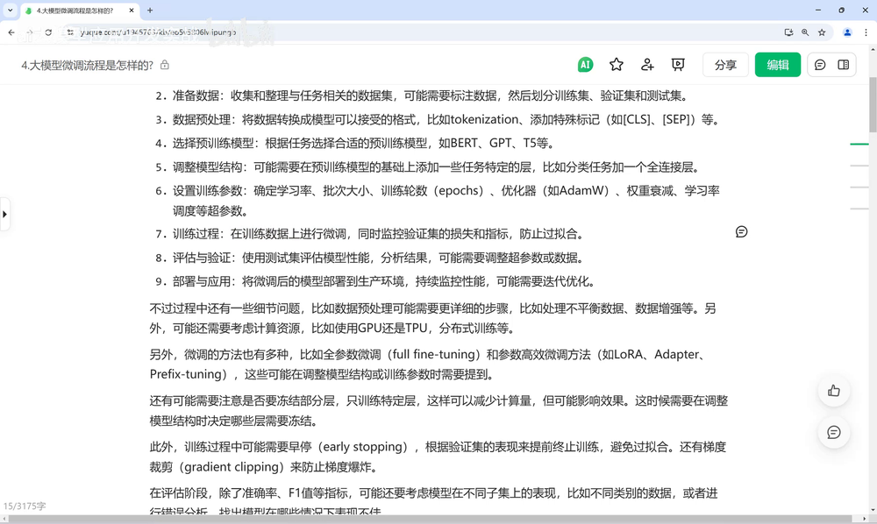The width and height of the screenshot is (877, 524).
Task: Click the scroll-down arrow of vertical scrollbar
Action: 873,510
